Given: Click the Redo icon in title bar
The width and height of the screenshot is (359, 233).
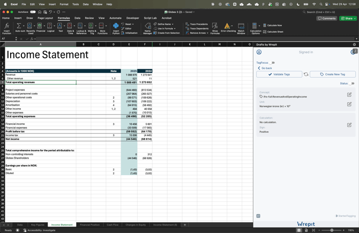Looking at the screenshot, I should click(58, 12).
